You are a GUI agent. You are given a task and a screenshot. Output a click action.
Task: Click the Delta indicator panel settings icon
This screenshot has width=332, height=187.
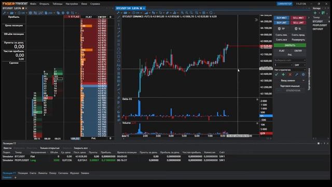(x=257, y=99)
